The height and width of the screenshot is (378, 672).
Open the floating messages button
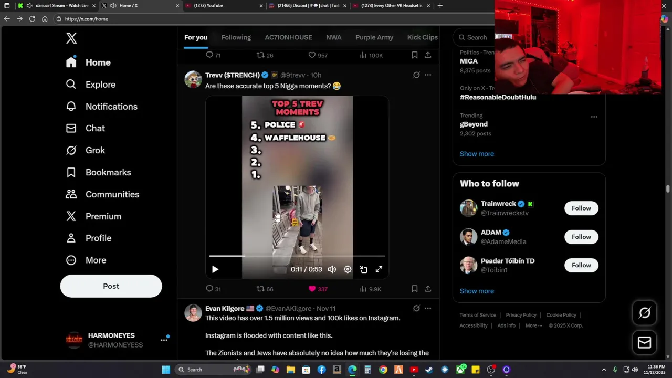[x=645, y=342]
